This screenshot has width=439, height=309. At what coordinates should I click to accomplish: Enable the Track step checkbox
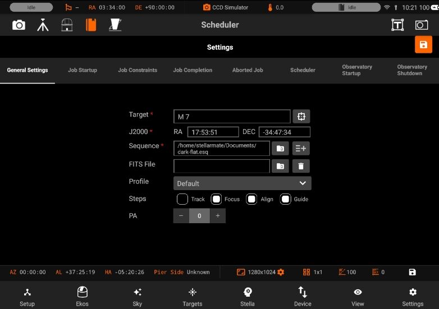click(182, 199)
